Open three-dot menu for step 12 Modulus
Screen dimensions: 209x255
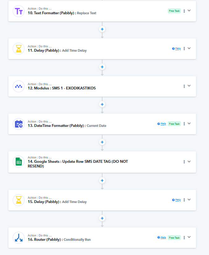(x=184, y=86)
